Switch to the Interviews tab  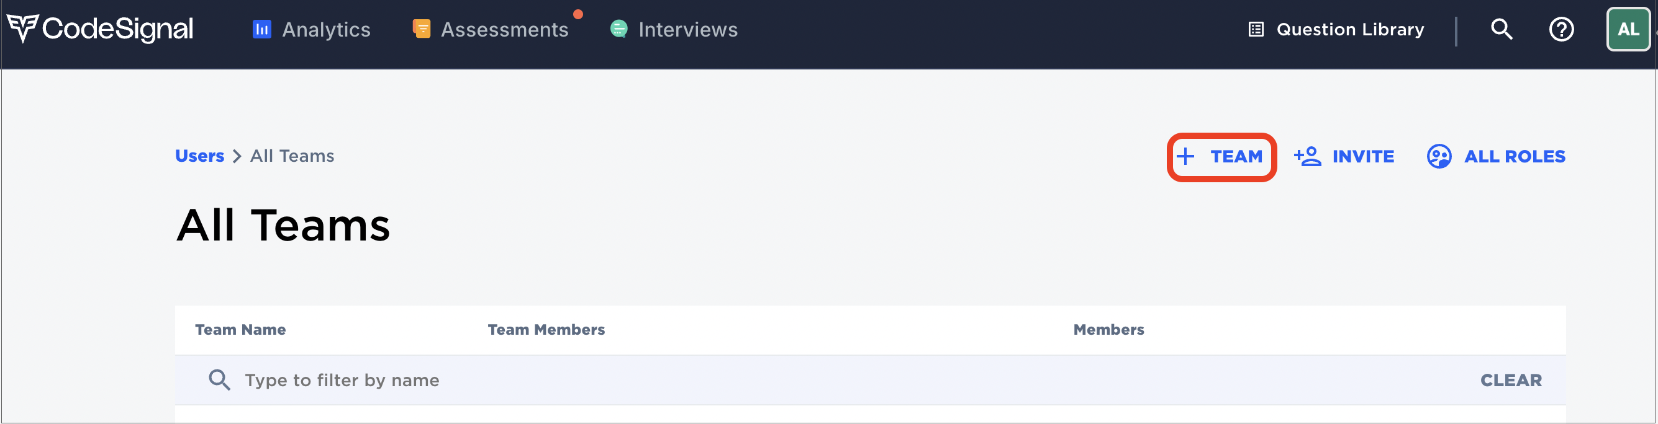pyautogui.click(x=674, y=30)
